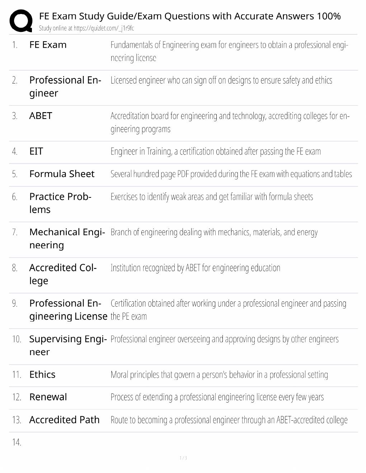Click the Mechanical Engineering term

coord(67,239)
